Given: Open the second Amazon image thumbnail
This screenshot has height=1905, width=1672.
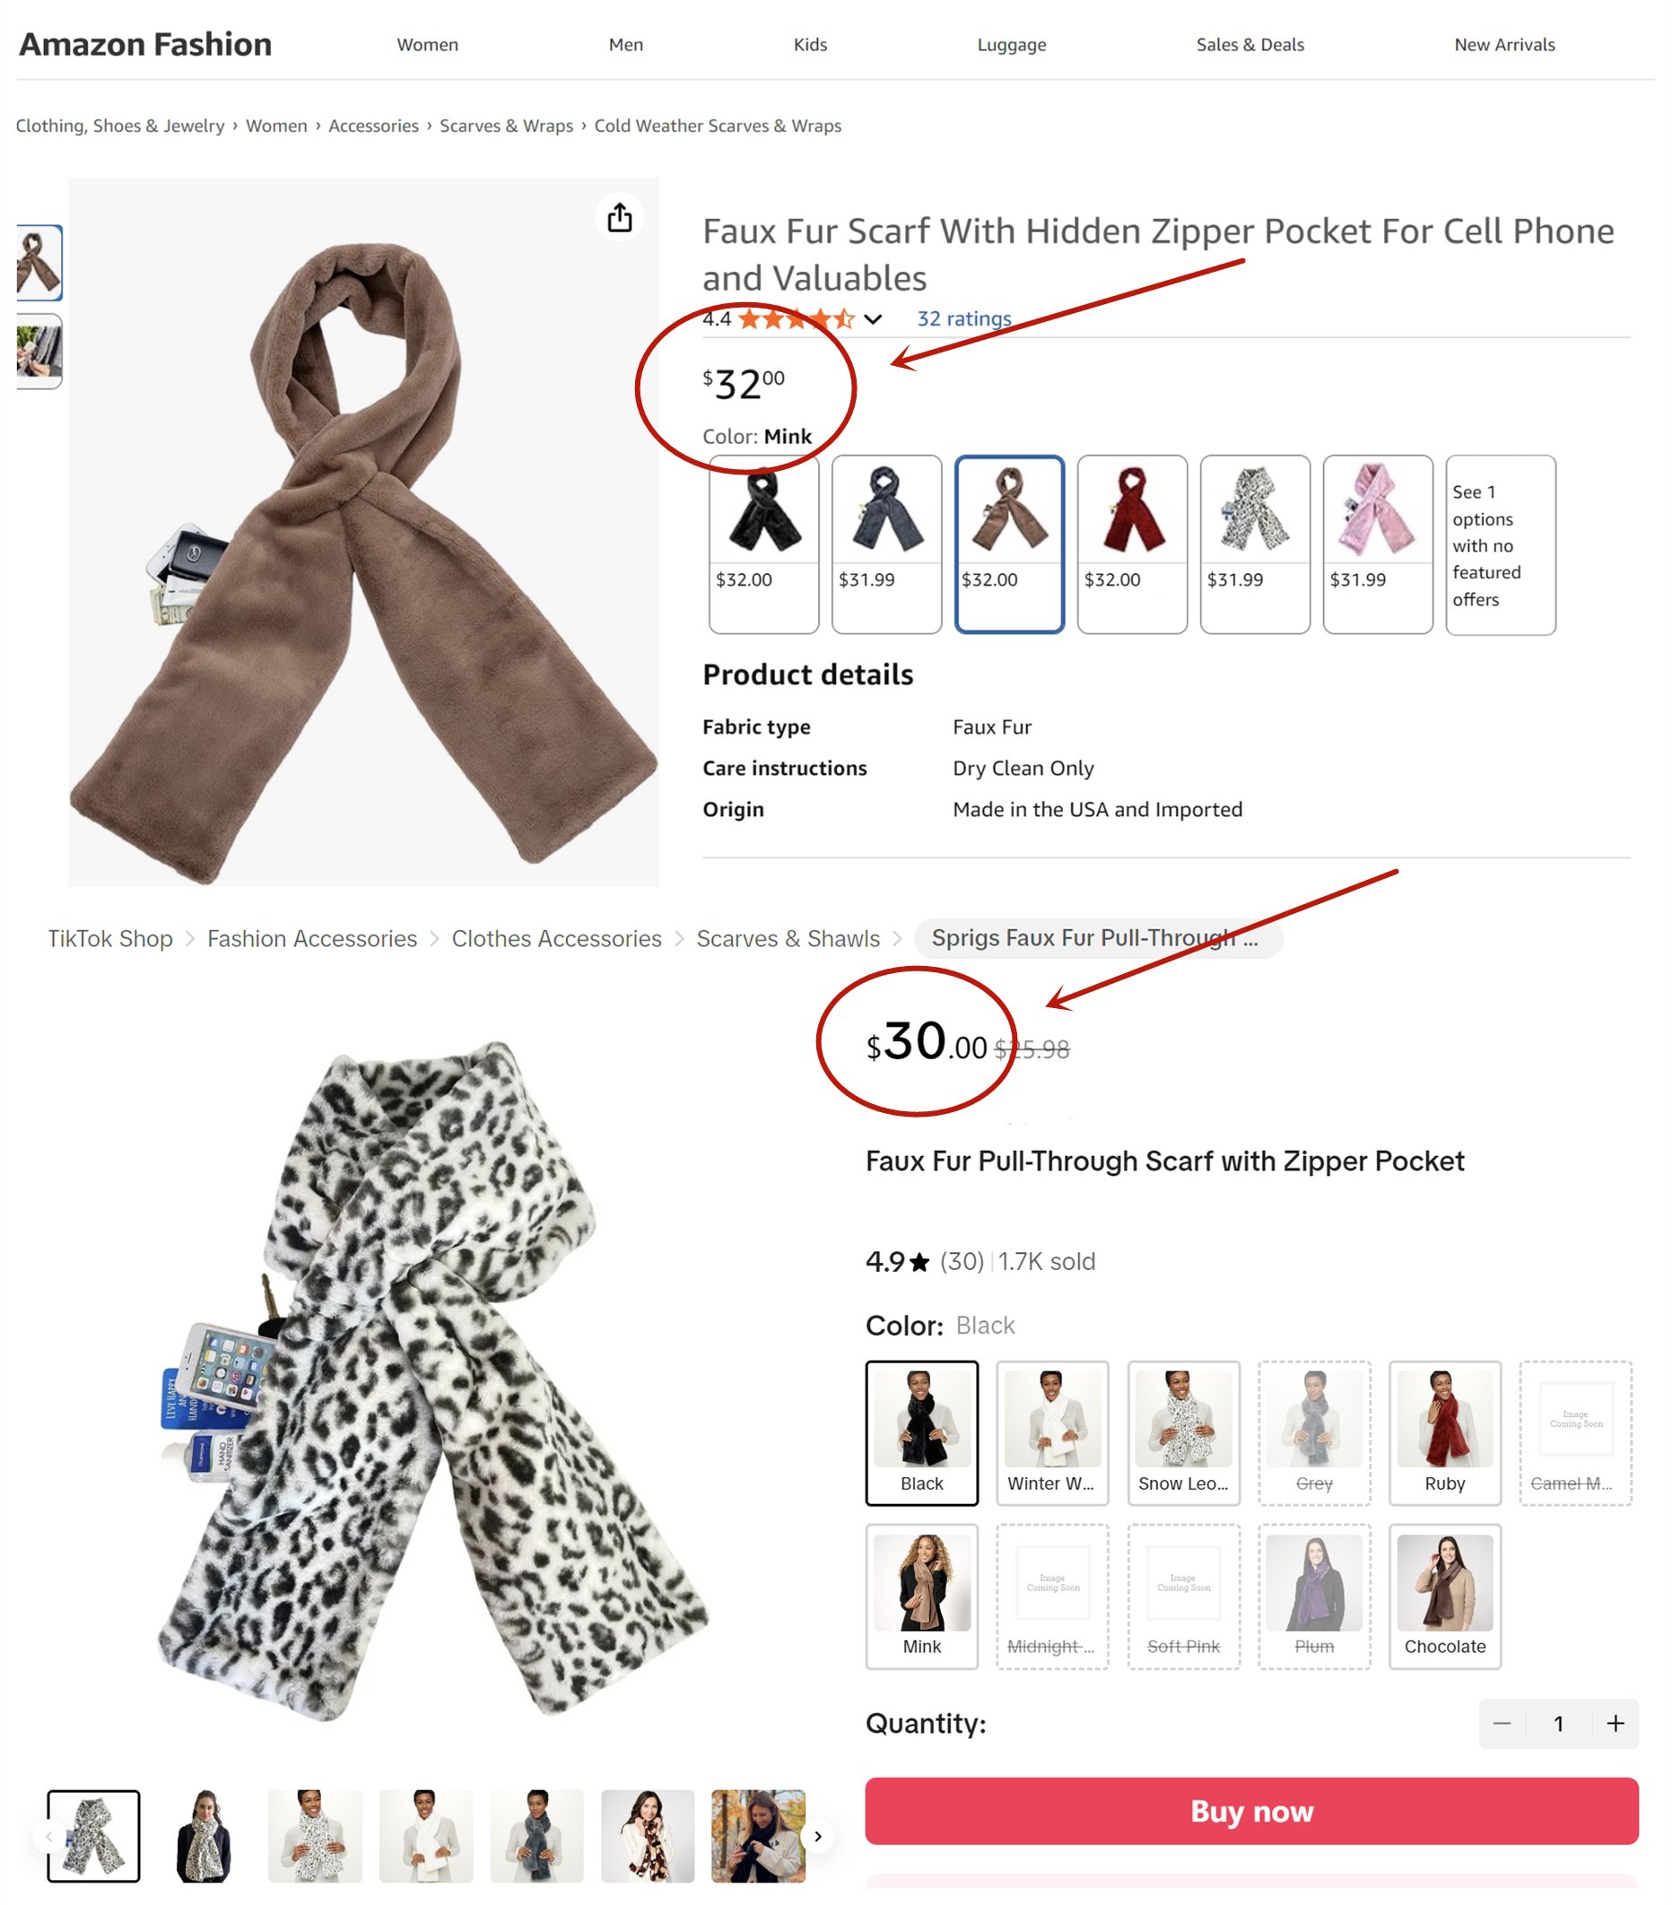Looking at the screenshot, I should click(x=39, y=351).
